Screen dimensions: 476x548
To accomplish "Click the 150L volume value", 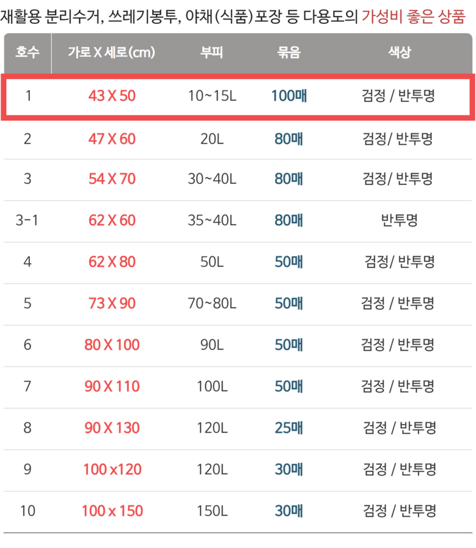I will click(x=211, y=511).
